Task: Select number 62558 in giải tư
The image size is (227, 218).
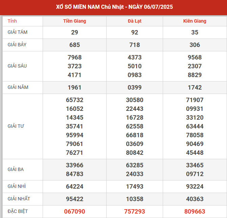Action: (x=135, y=126)
